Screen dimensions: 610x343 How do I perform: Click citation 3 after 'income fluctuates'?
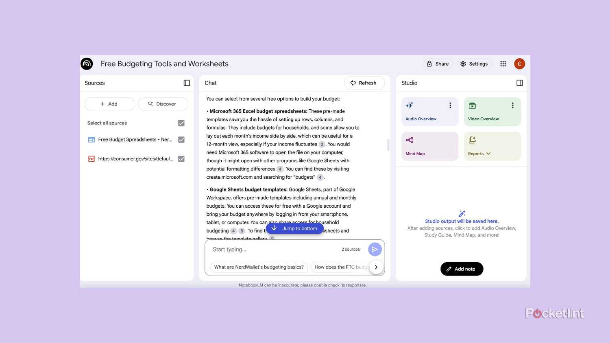(322, 144)
